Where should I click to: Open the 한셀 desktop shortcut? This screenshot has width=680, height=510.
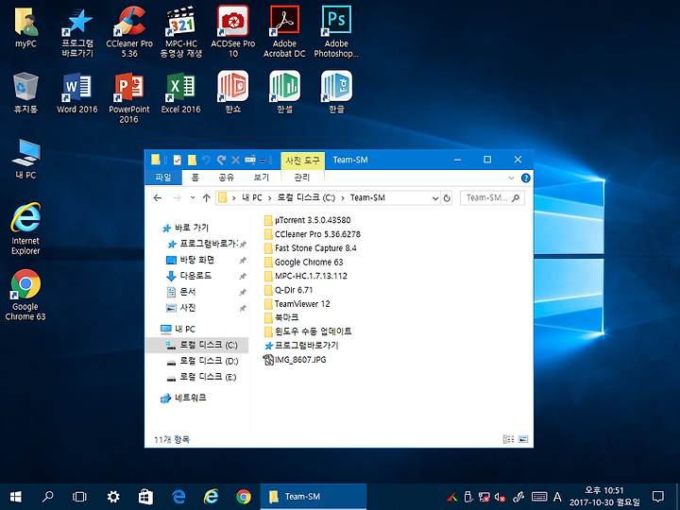click(284, 93)
